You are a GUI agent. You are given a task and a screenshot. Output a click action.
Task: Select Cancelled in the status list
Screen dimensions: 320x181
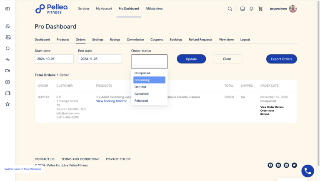pos(150,94)
